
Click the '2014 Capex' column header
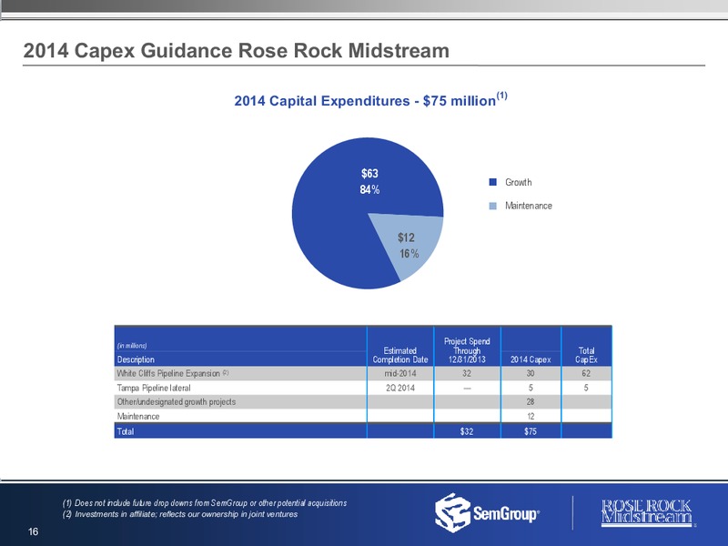click(x=531, y=359)
